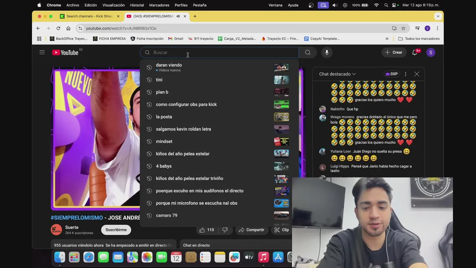Open the Gmail bookmark
This screenshot has width=476, height=268.
[176, 39]
